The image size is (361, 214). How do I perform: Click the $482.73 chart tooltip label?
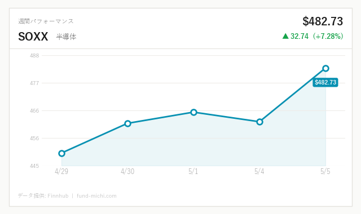coord(325,82)
